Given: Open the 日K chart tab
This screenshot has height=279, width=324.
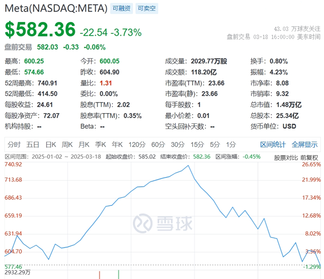Looking at the screenshot, I should 51,144.
